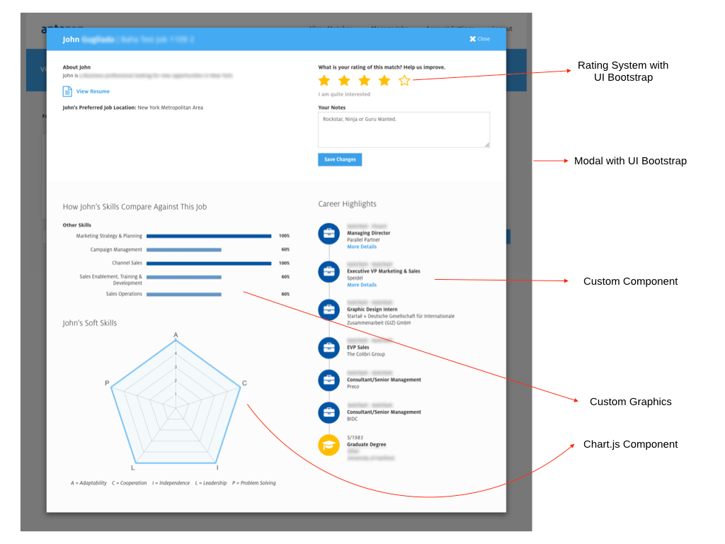The height and width of the screenshot is (544, 725).
Task: Open the View Resume link
Action: pos(93,91)
